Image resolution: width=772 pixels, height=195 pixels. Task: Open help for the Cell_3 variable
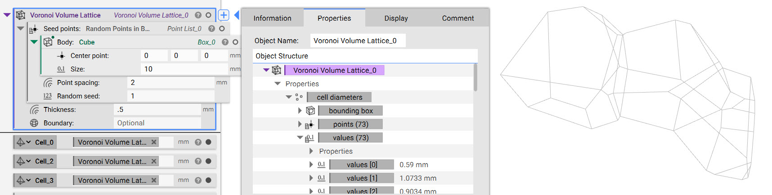click(198, 180)
